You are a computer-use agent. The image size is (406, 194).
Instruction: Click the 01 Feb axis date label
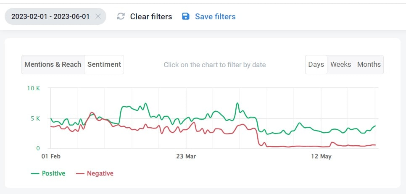51,157
